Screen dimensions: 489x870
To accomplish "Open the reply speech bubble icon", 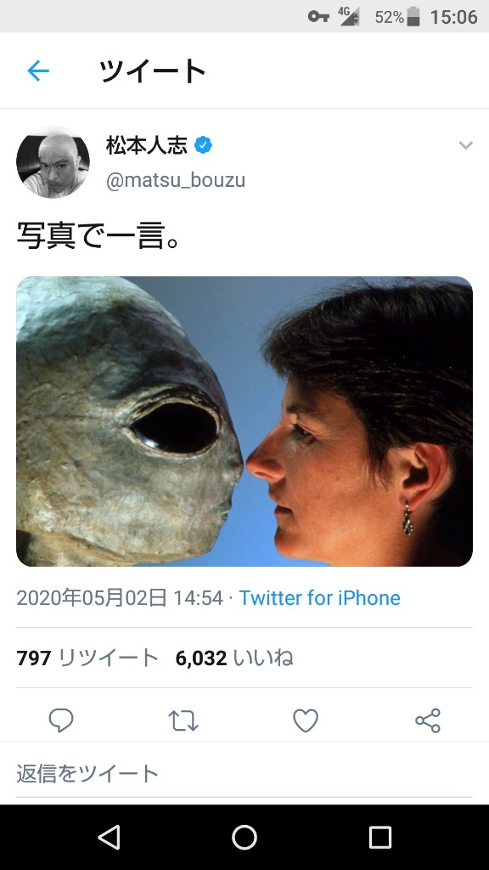I will (x=61, y=720).
